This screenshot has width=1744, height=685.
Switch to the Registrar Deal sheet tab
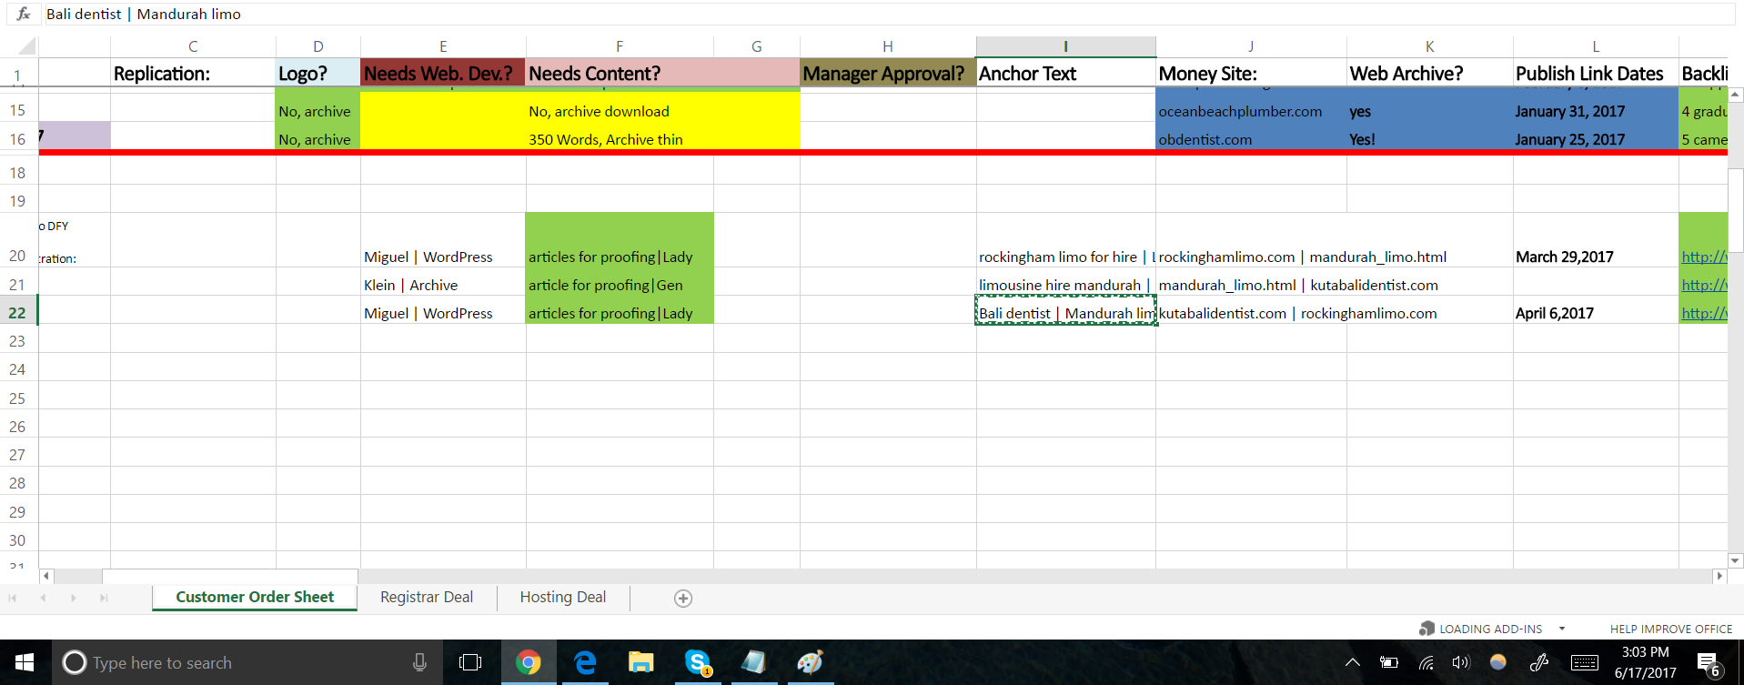[x=426, y=597]
